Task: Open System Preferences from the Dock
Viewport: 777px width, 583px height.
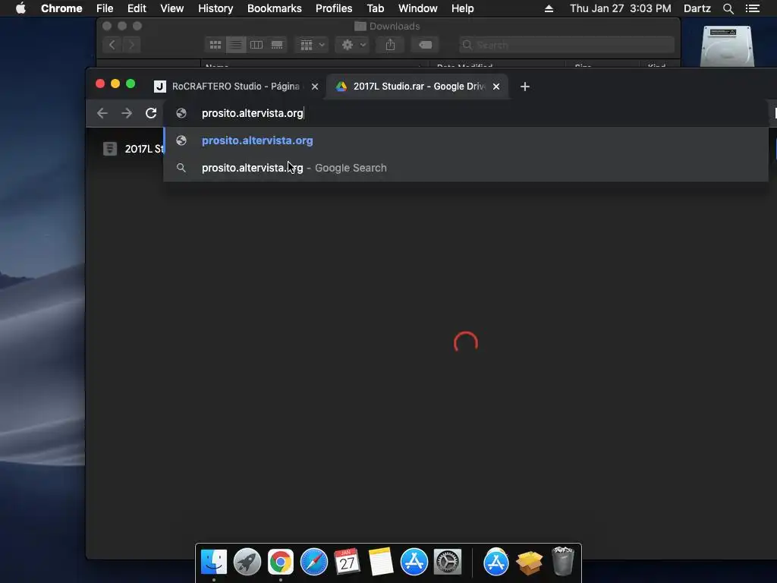Action: pos(448,562)
